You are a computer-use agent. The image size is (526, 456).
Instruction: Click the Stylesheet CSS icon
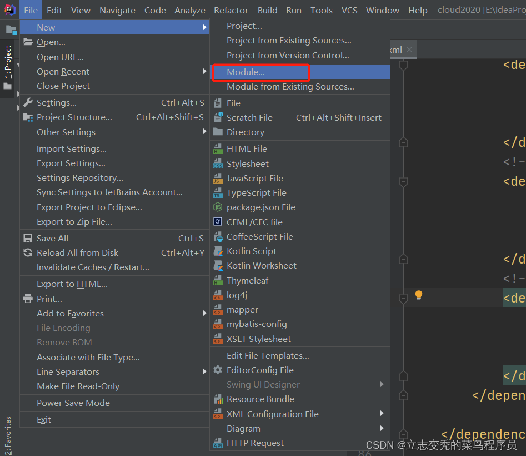218,163
